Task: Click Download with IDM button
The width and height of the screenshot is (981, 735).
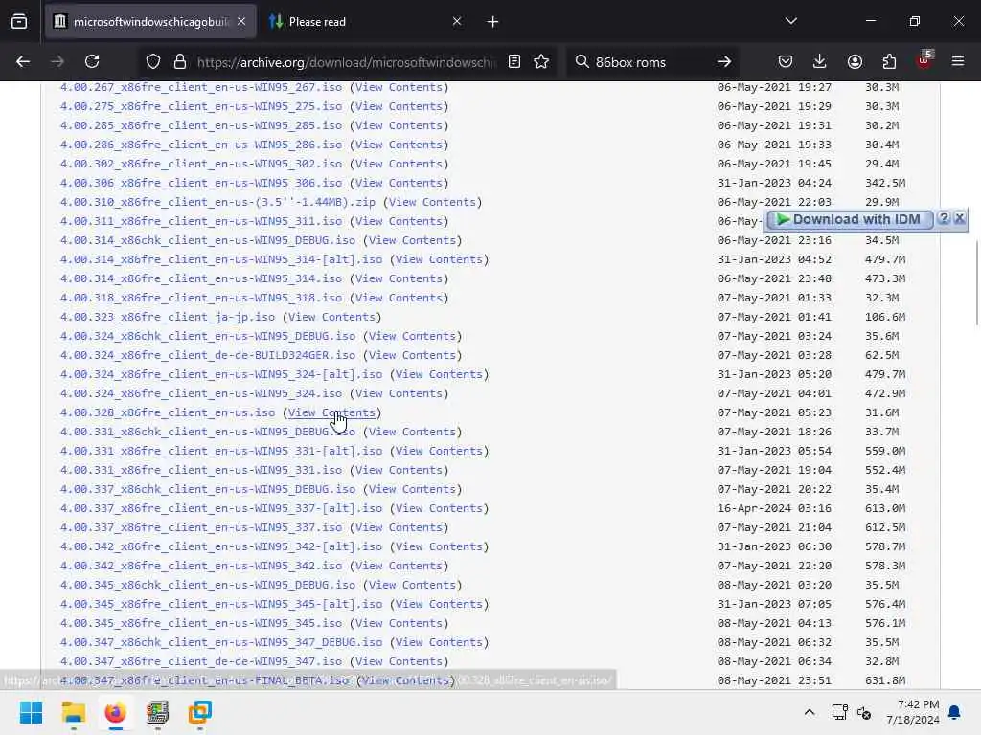Action: tap(849, 219)
